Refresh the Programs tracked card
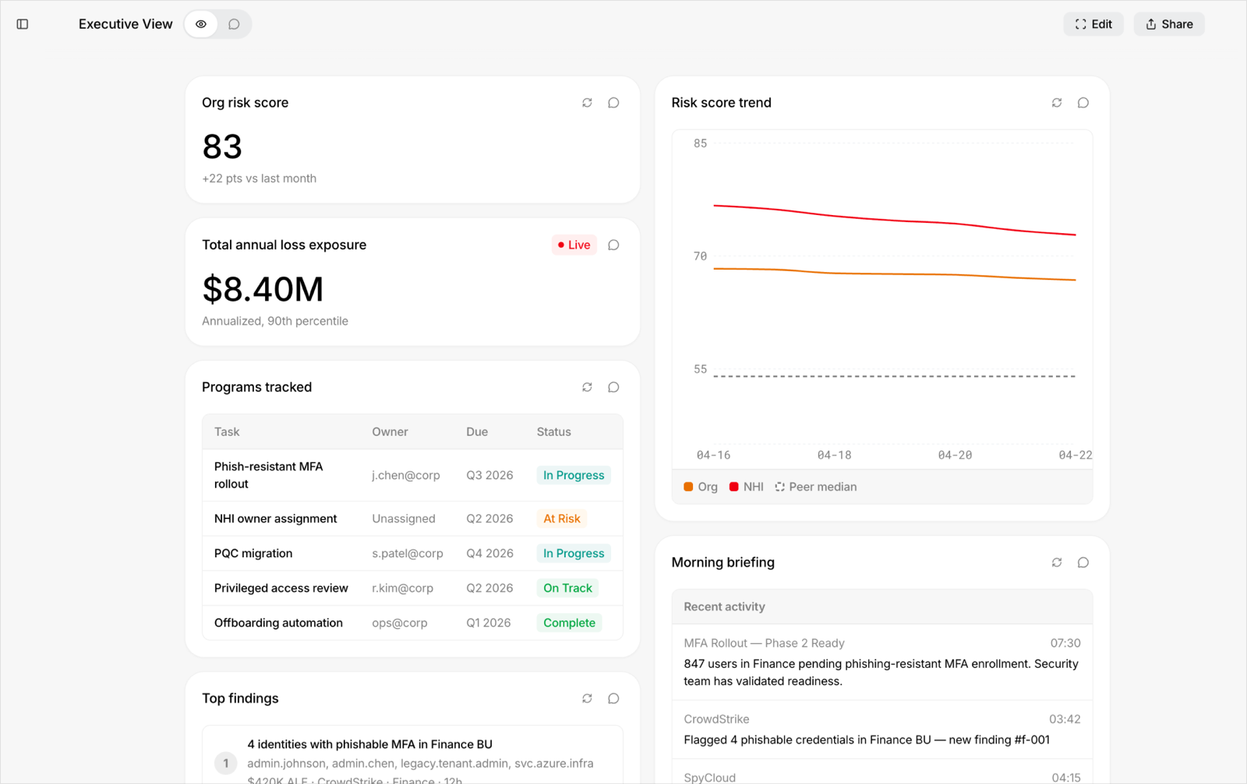The image size is (1247, 784). [587, 387]
